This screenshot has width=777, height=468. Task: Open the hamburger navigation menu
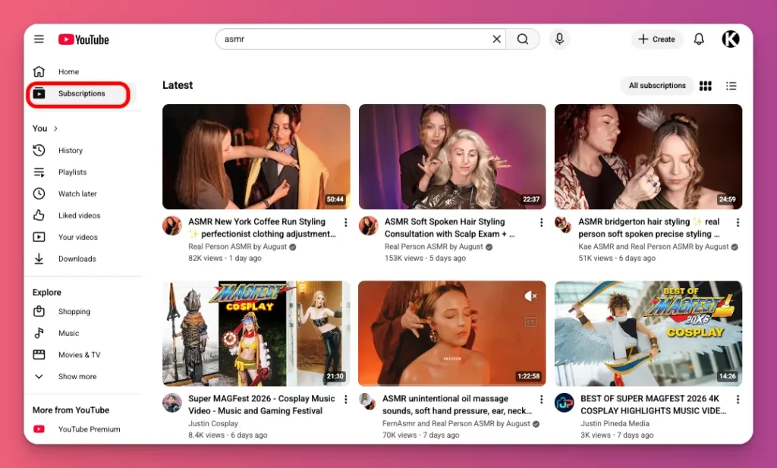tap(39, 39)
